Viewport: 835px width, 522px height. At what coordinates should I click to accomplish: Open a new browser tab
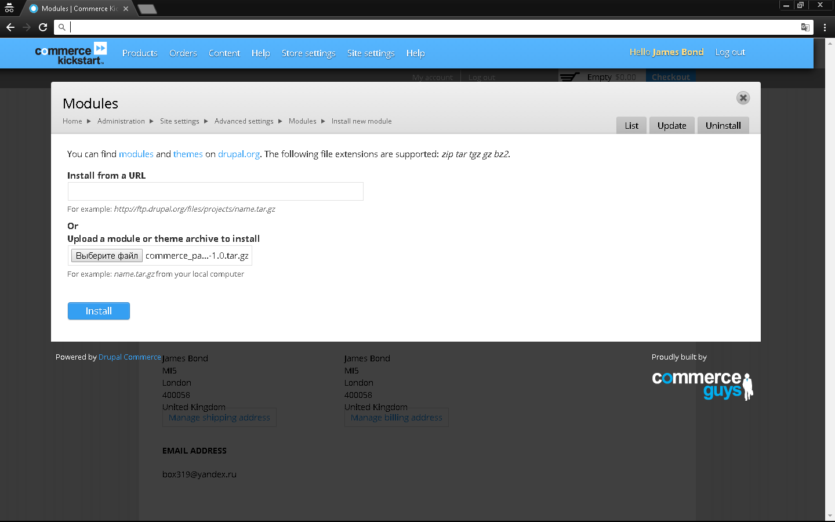[x=147, y=9]
